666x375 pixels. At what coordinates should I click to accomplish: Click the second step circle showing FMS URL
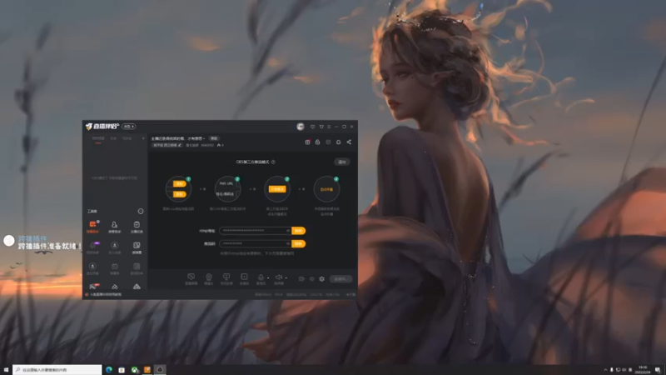click(227, 189)
